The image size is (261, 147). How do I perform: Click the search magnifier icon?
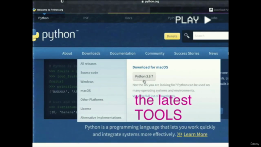click(187, 36)
